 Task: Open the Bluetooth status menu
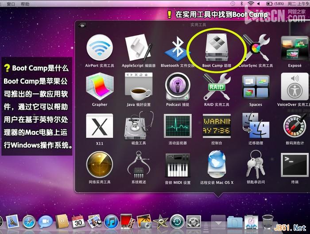[241, 4]
